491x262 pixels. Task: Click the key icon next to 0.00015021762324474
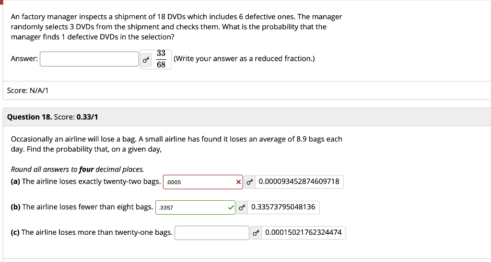(256, 233)
